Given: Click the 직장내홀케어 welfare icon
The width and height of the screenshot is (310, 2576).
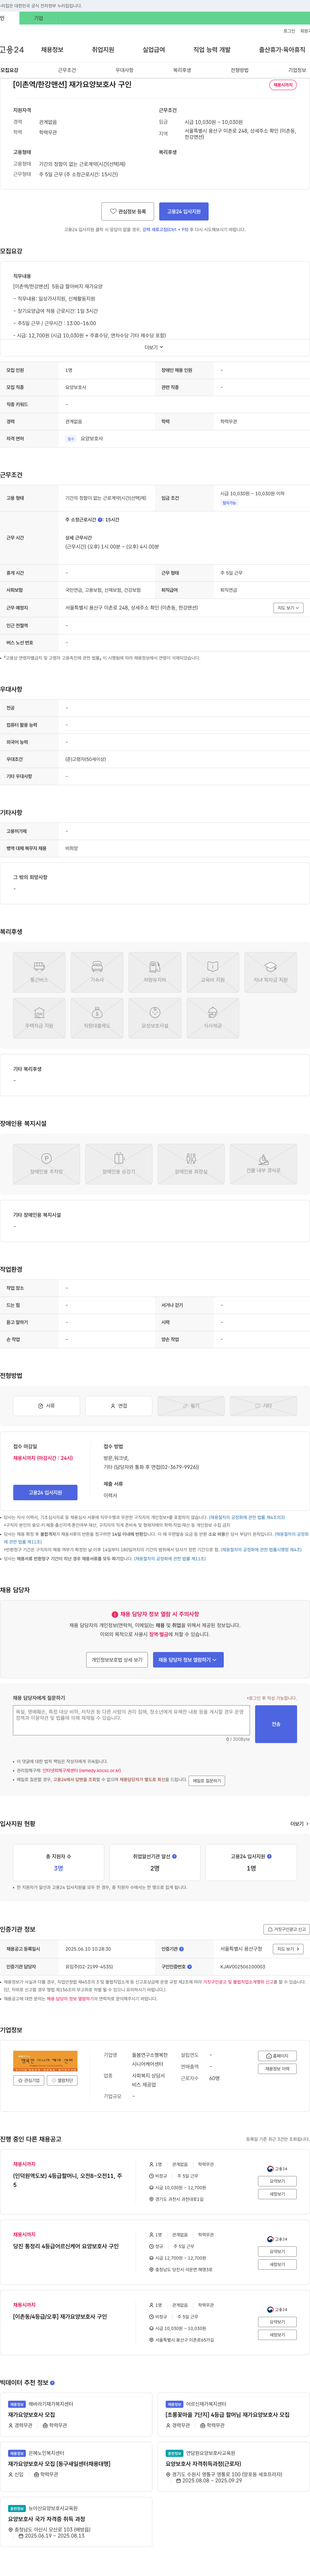Looking at the screenshot, I should (x=97, y=1018).
